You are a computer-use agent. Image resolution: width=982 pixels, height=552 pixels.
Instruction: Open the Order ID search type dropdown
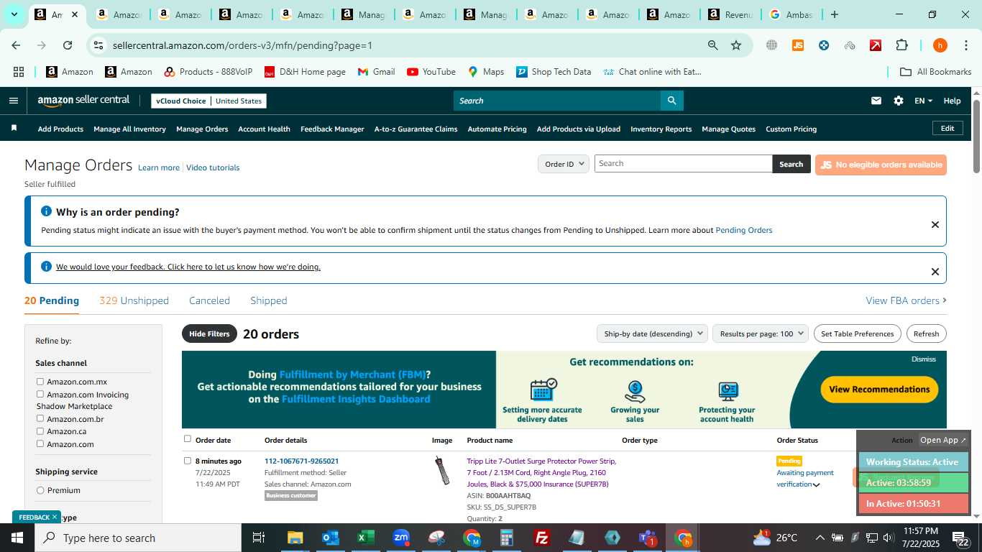[564, 164]
